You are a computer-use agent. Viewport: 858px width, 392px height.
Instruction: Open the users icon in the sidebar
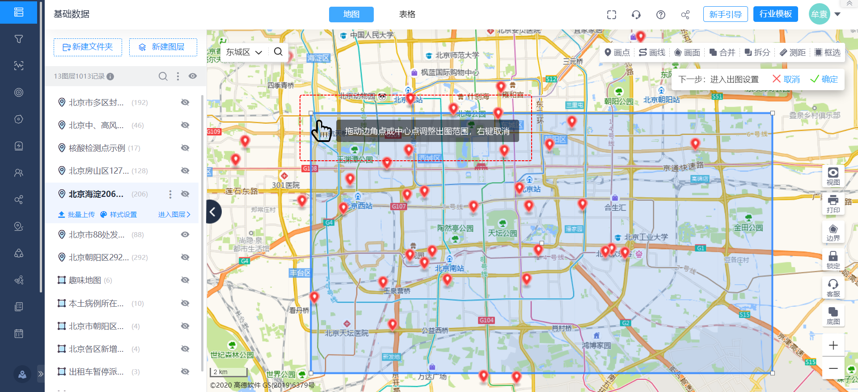19,173
